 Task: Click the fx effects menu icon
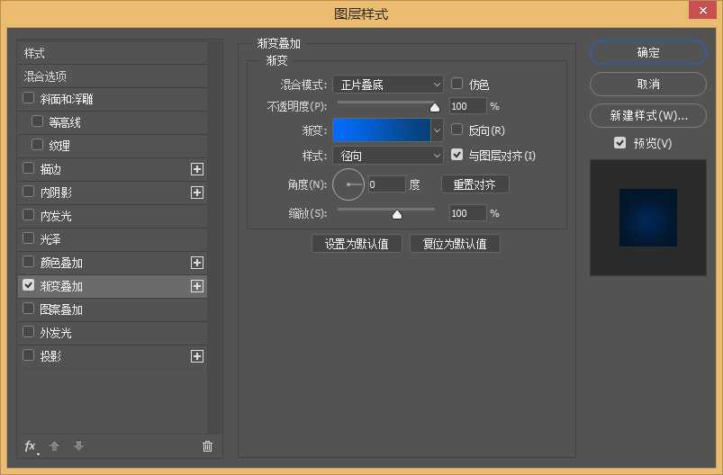pyautogui.click(x=31, y=446)
